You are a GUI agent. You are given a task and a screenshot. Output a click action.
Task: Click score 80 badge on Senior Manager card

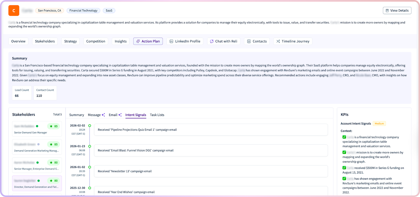54,162
